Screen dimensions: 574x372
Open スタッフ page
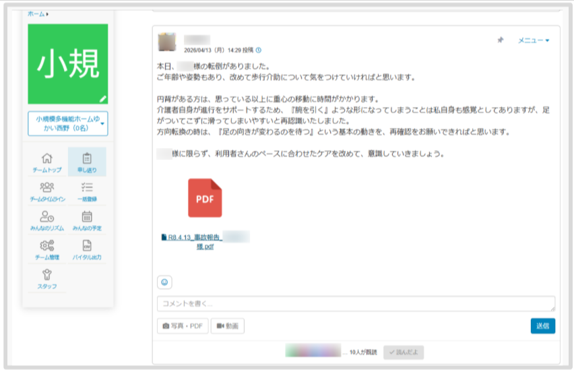point(47,280)
